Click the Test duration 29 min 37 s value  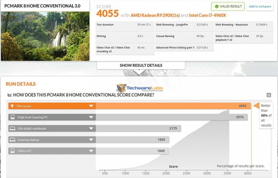point(144,25)
